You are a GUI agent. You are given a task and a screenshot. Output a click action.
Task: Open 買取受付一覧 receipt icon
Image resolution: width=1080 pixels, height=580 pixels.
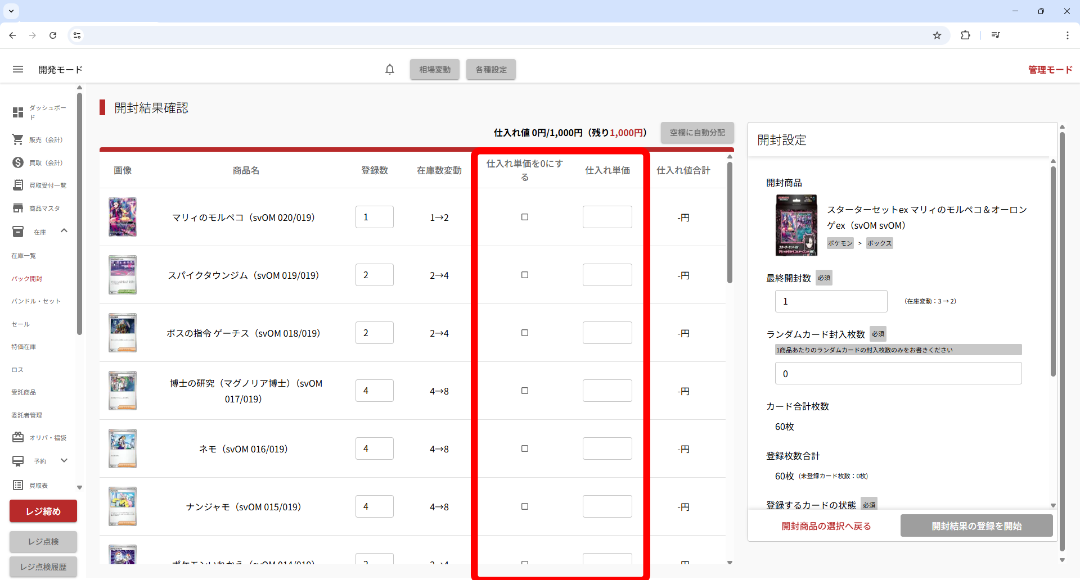[x=18, y=185]
